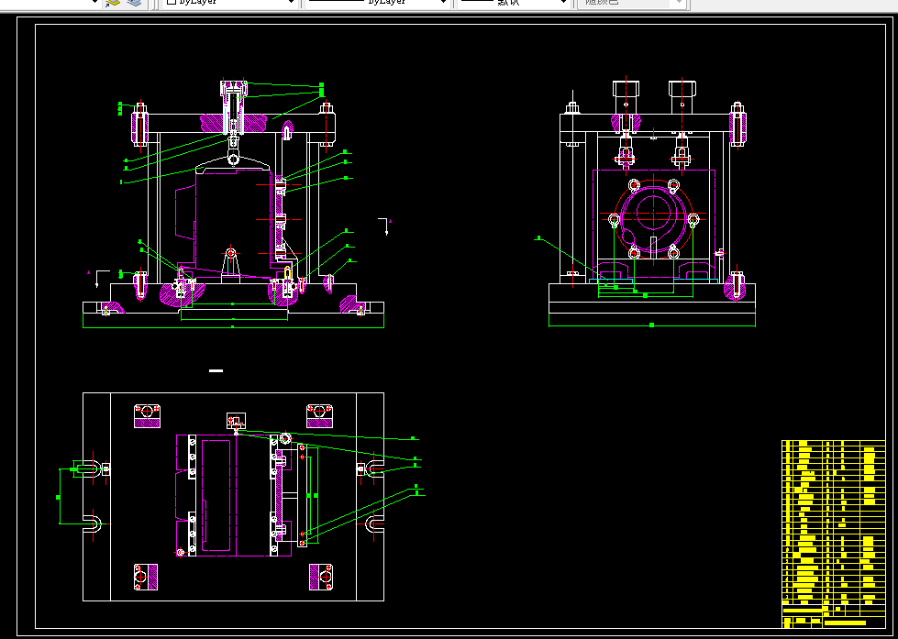
Task: Open the color control ByLayer dropdown
Action: pos(230,3)
